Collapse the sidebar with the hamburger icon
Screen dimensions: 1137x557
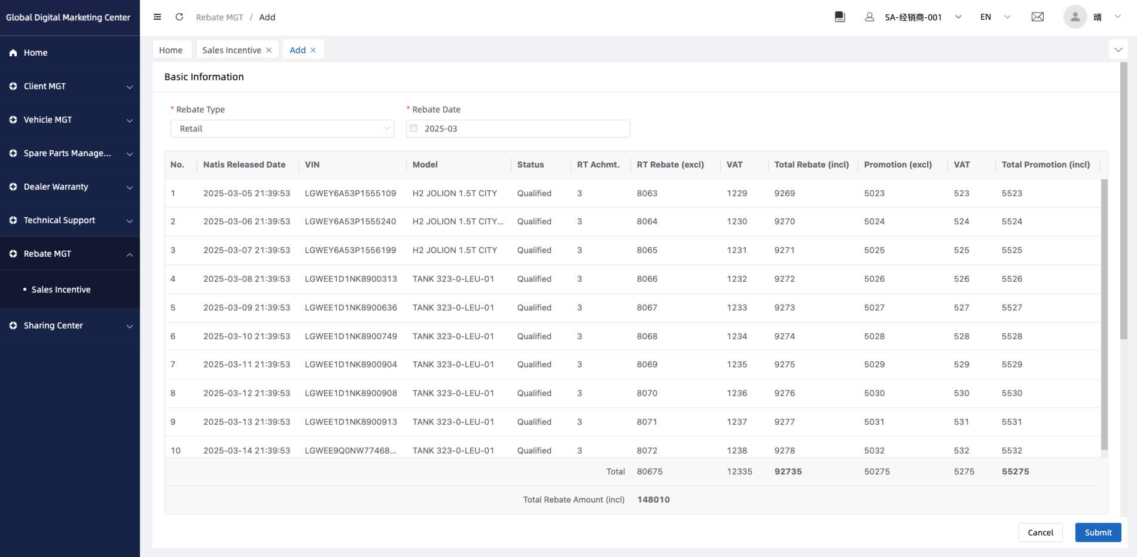pyautogui.click(x=157, y=17)
